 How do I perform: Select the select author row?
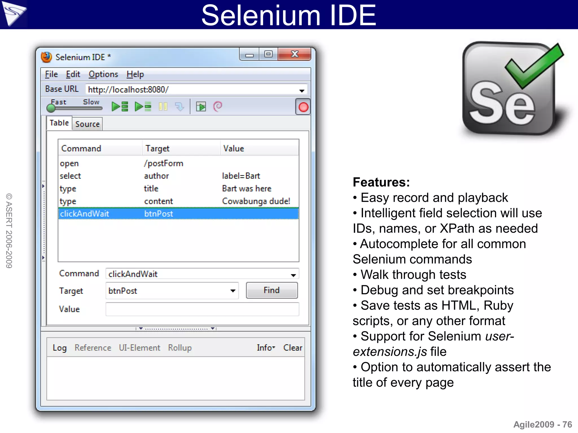click(178, 176)
